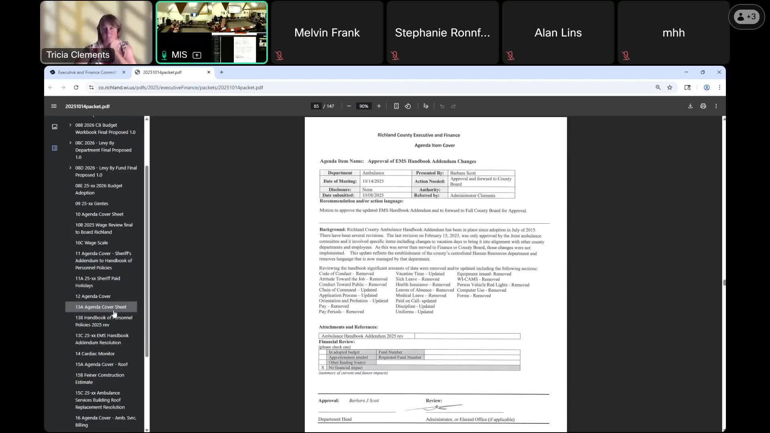This screenshot has height=433, width=770.
Task: Click the PDF page number field
Action: pos(316,106)
